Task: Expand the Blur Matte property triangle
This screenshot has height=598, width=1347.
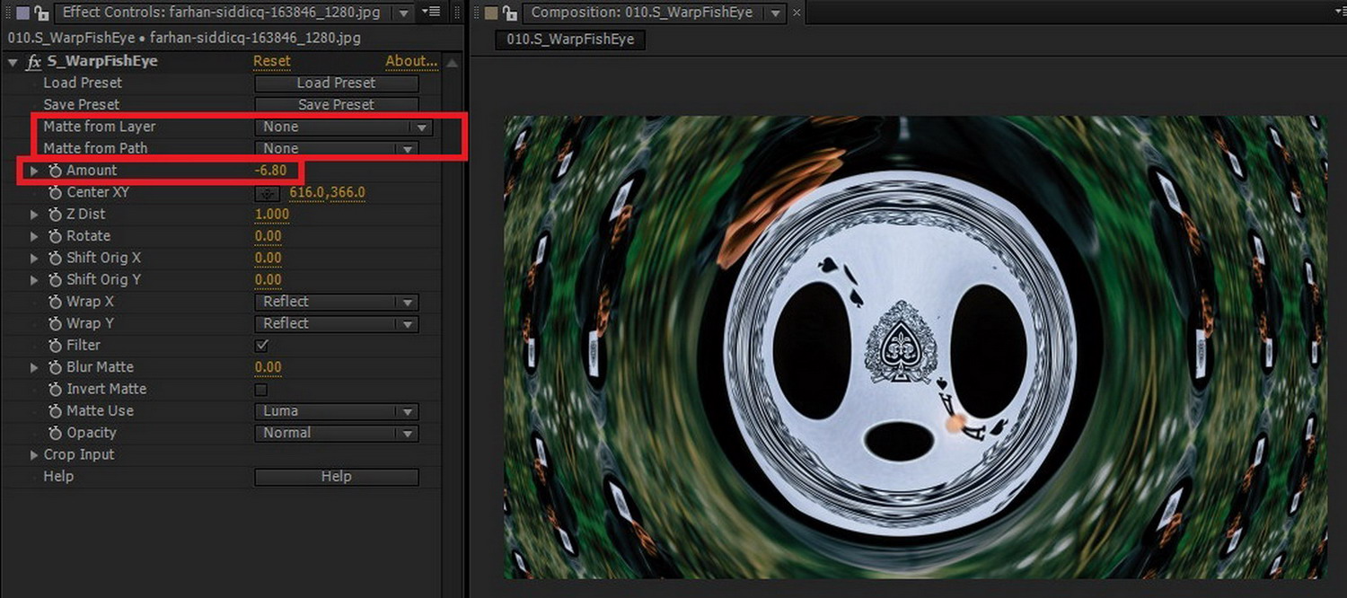Action: (x=34, y=367)
